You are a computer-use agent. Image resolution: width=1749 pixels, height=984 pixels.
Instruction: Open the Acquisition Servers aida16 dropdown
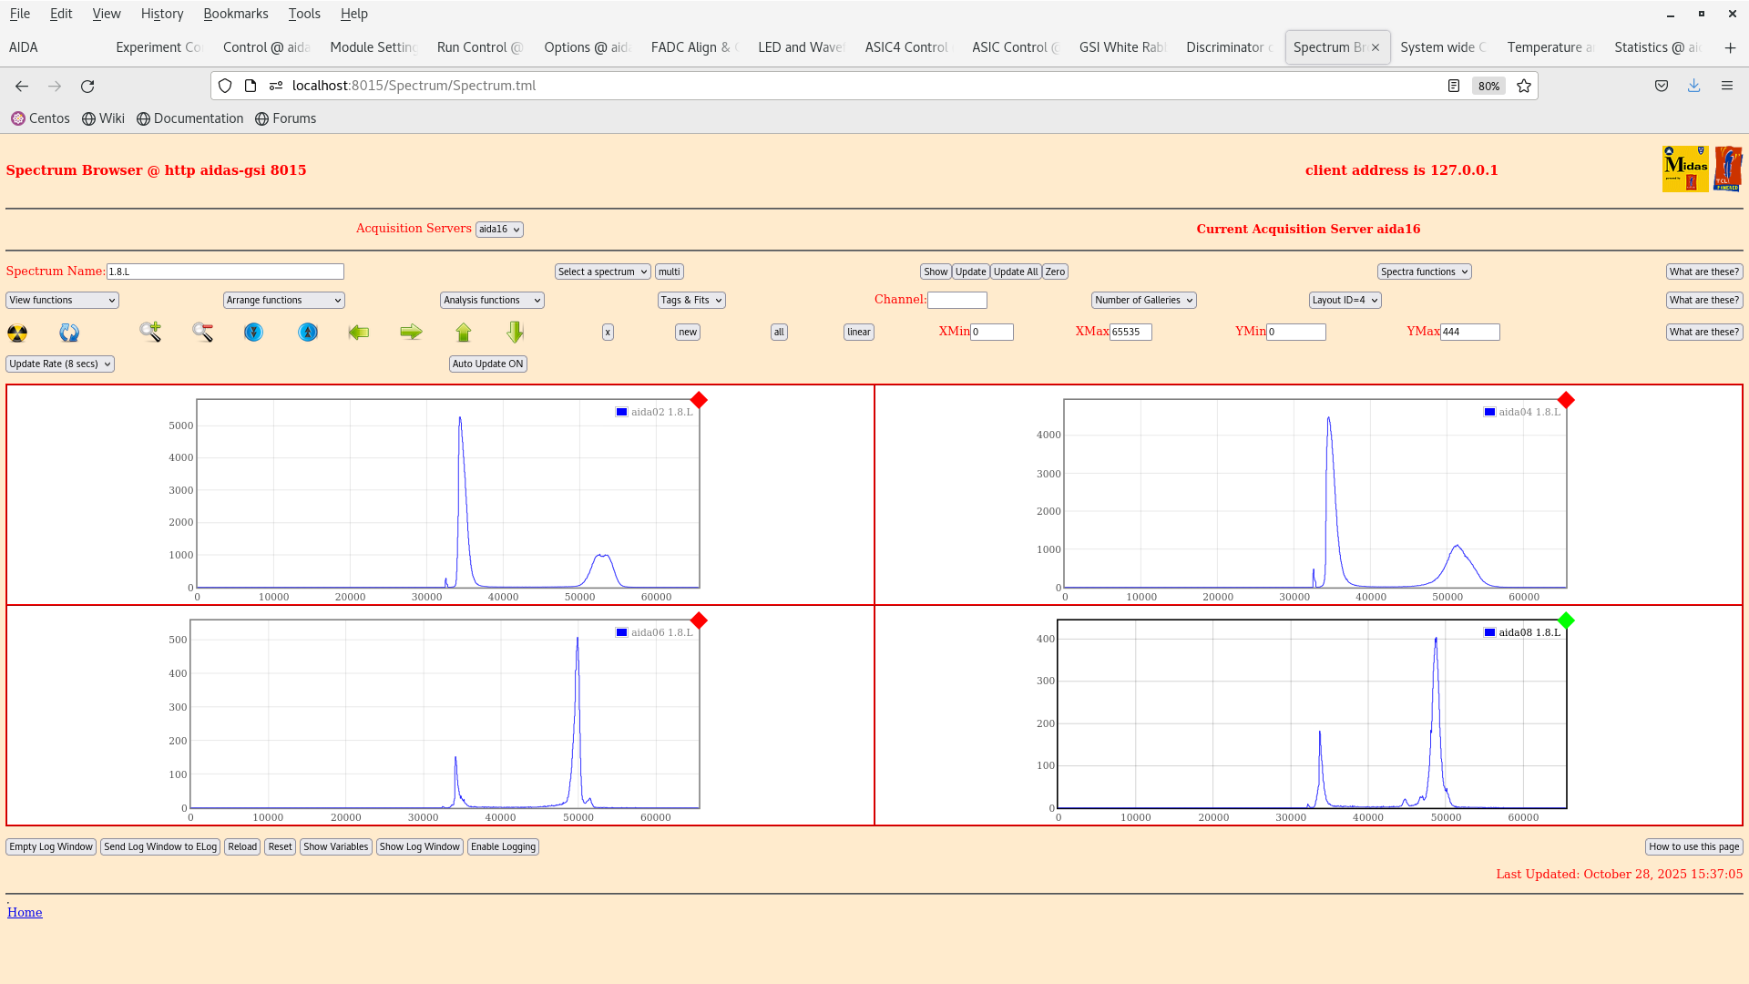tap(499, 229)
